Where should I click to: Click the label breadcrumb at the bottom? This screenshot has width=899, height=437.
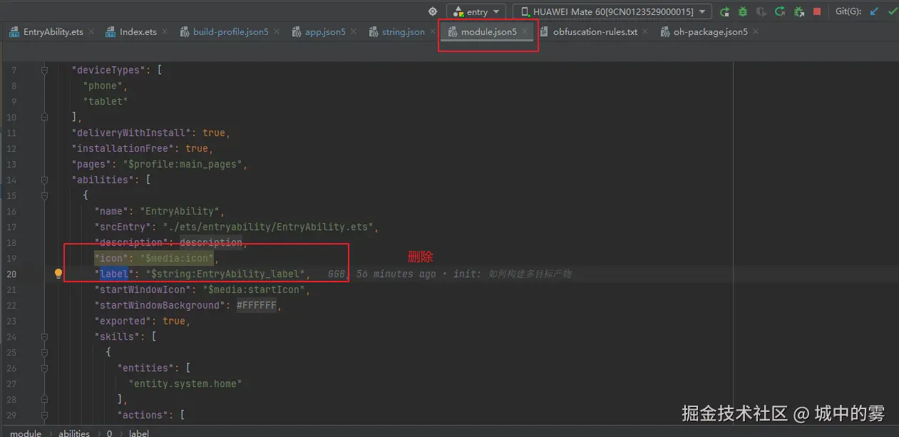point(139,433)
